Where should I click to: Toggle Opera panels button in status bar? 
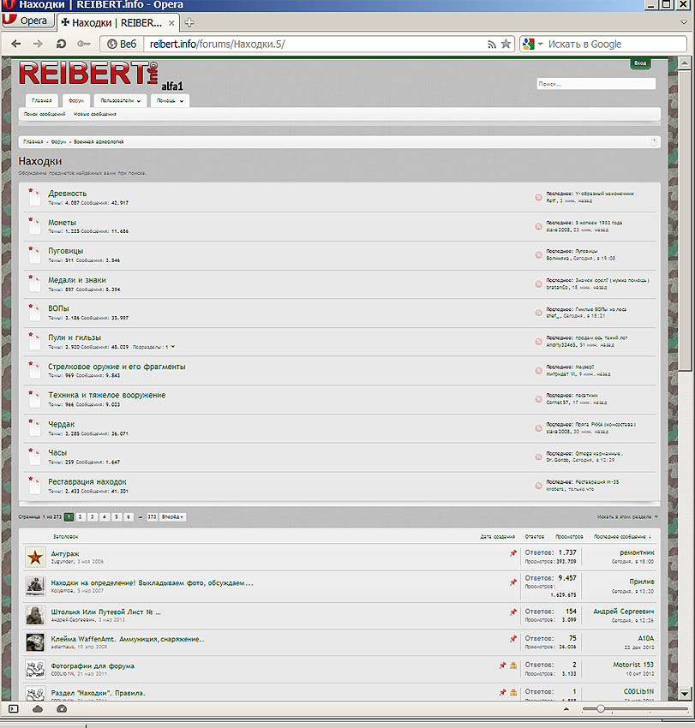click(x=14, y=709)
